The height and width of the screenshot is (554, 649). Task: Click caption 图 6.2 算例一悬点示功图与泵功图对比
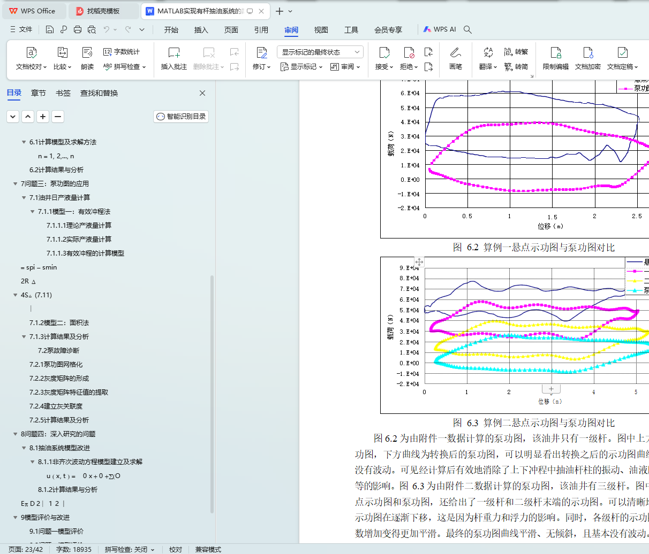pos(534,248)
